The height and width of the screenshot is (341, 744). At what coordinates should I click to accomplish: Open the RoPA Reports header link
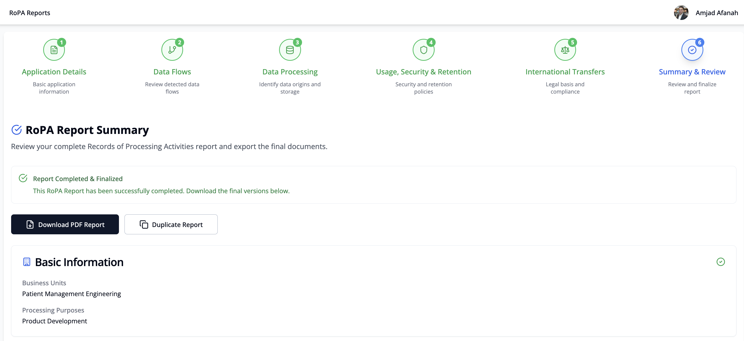pos(30,13)
